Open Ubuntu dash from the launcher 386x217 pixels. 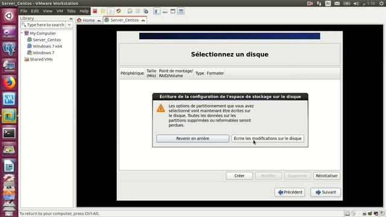point(9,16)
